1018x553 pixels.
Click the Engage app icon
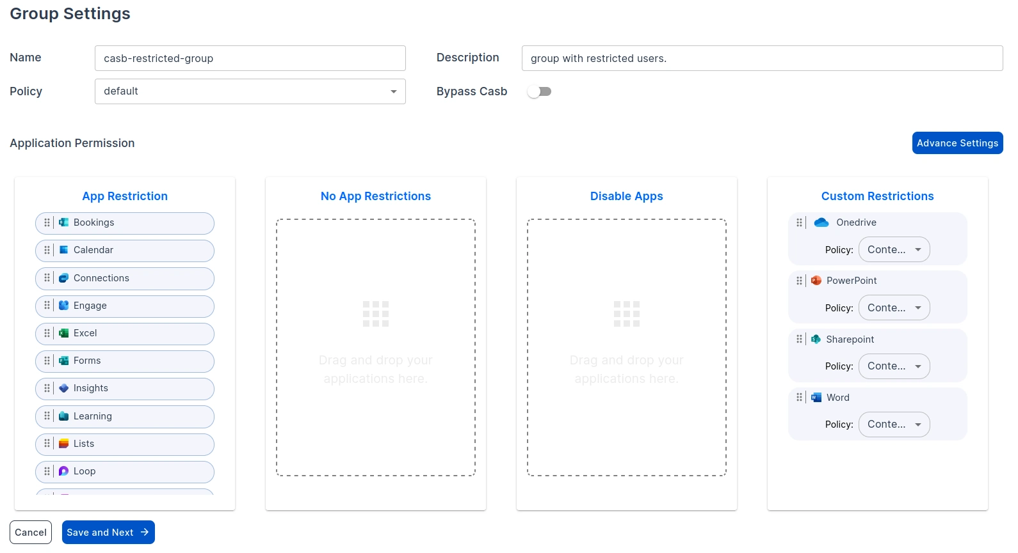[x=64, y=306]
